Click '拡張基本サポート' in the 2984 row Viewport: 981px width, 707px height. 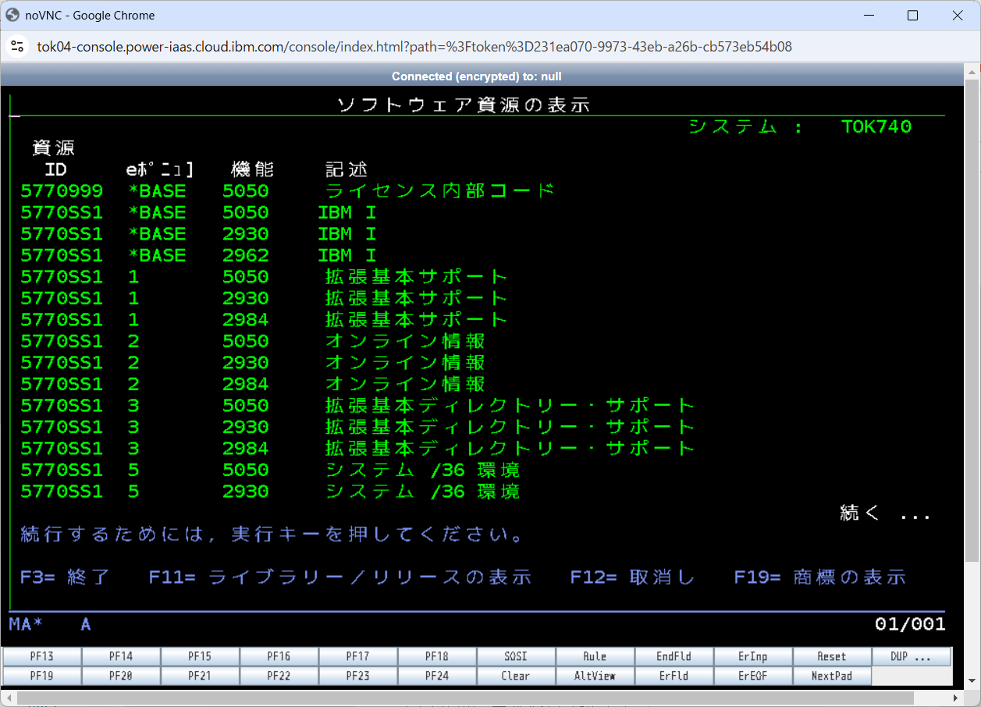pyautogui.click(x=417, y=320)
